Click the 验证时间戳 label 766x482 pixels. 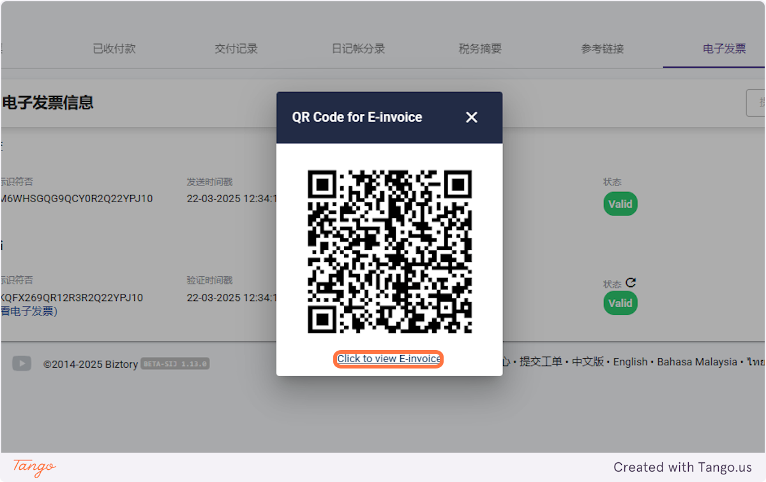tap(209, 281)
